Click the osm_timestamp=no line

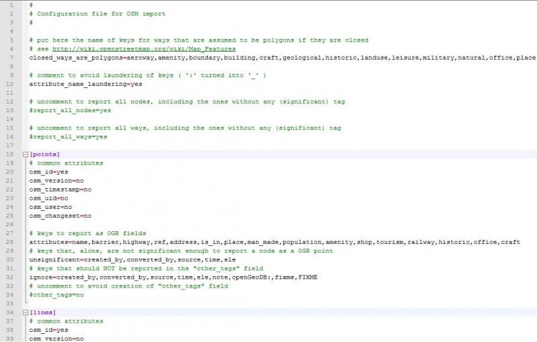pyautogui.click(x=60, y=189)
